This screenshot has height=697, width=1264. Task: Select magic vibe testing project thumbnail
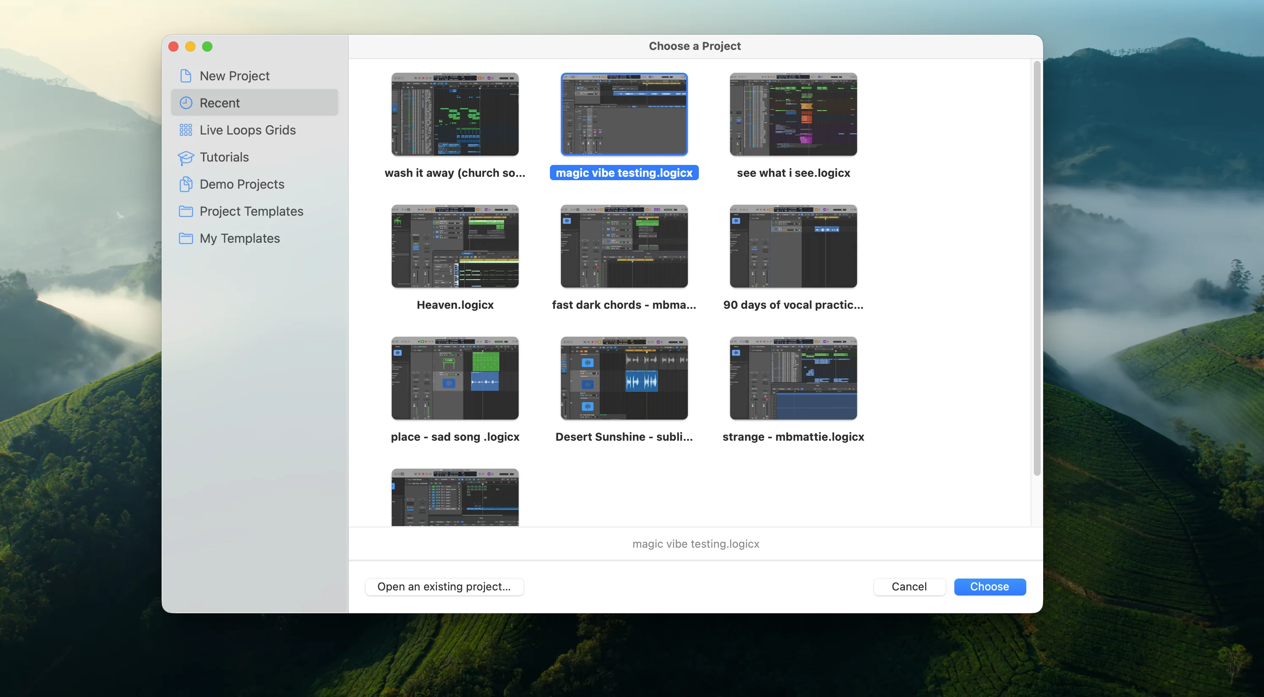pyautogui.click(x=624, y=114)
